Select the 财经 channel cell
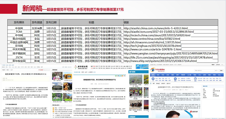This screenshot has width=226, height=119. (x=37, y=53)
